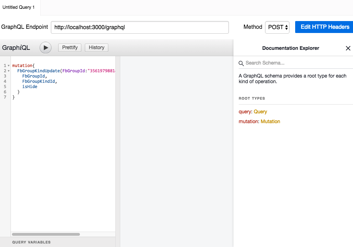Run the query with the play button

46,48
